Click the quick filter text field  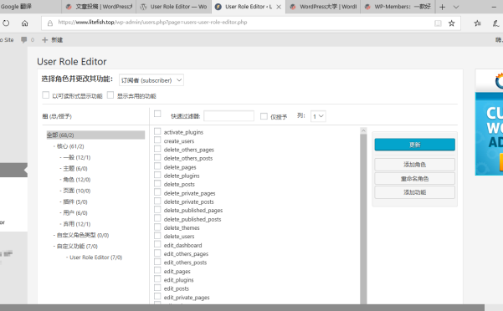pos(228,116)
